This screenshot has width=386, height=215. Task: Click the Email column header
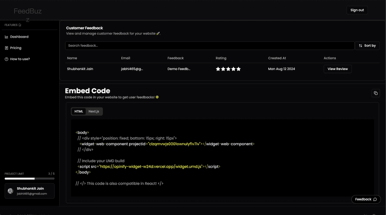coord(126,58)
